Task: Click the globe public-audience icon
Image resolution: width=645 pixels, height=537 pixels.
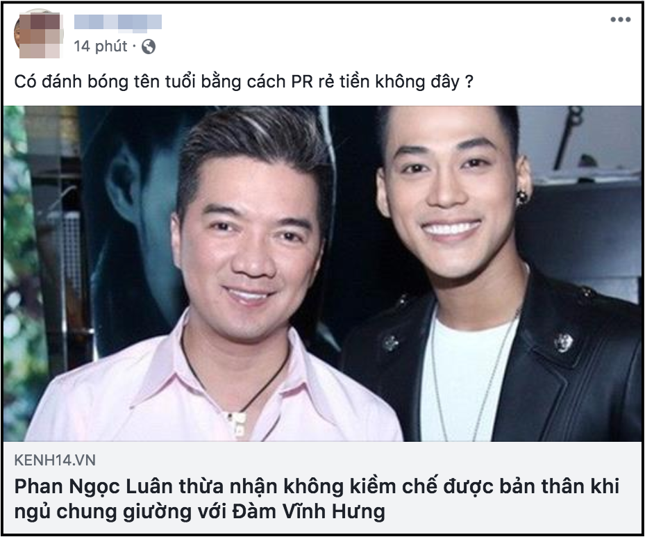Action: click(149, 47)
